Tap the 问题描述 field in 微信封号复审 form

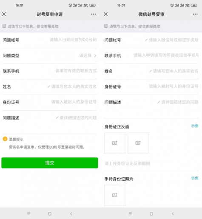coord(178,102)
